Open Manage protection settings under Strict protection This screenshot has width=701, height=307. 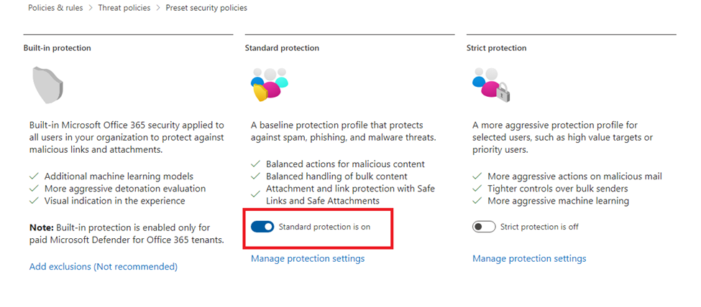click(x=529, y=258)
